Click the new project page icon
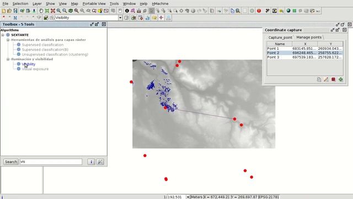The height and width of the screenshot is (199, 353). point(4,11)
